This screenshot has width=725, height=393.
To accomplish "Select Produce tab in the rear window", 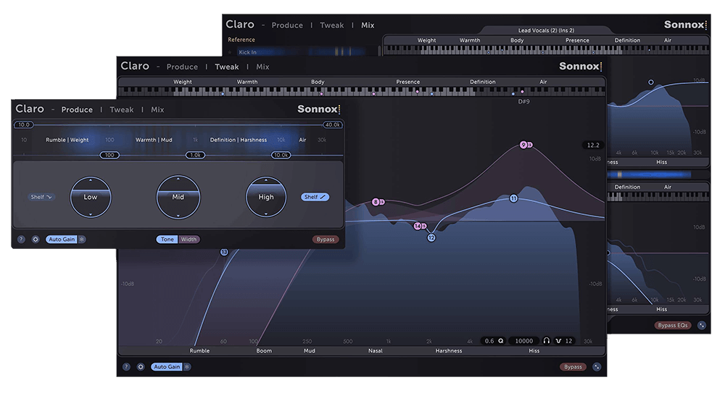I will tap(287, 25).
